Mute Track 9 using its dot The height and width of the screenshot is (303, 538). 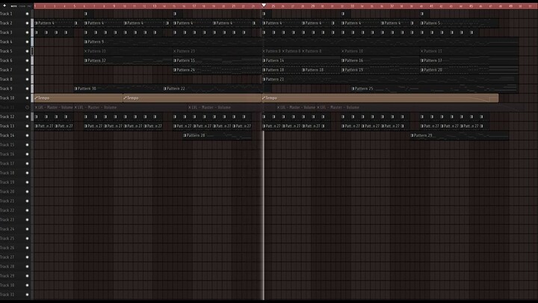(27, 88)
